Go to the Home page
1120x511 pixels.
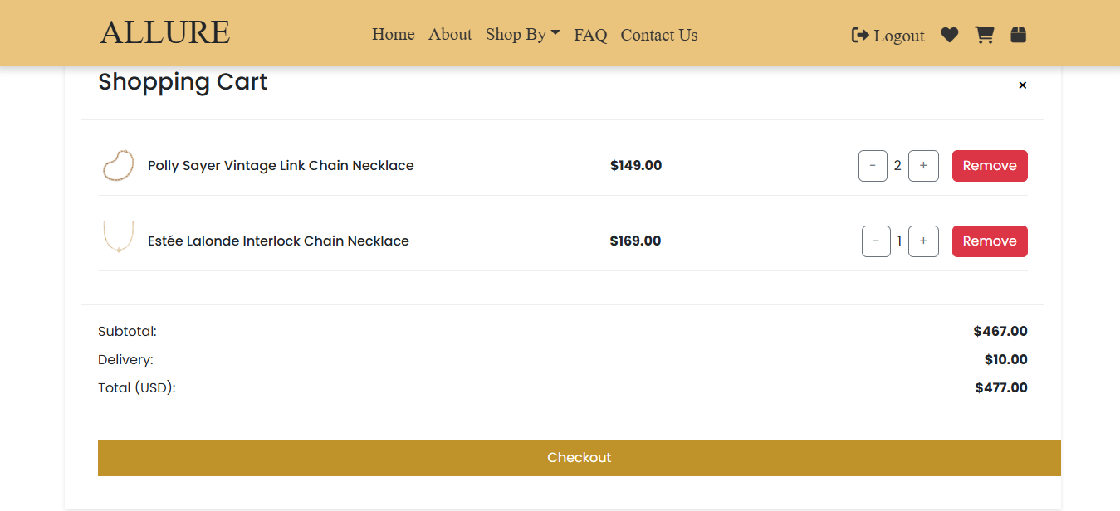point(393,34)
